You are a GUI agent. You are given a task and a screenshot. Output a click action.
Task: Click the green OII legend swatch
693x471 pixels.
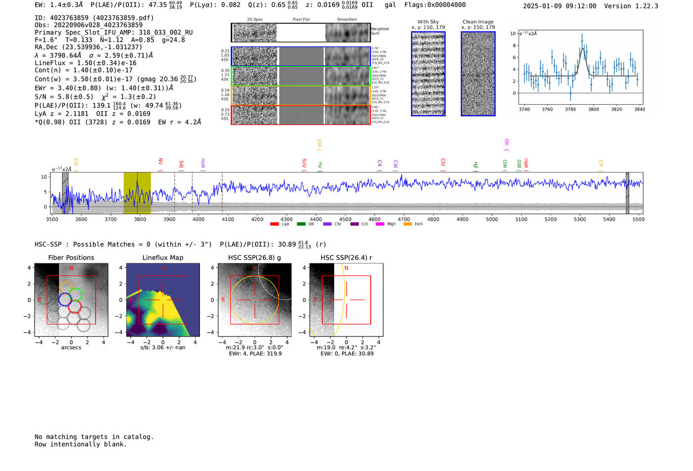[301, 224]
